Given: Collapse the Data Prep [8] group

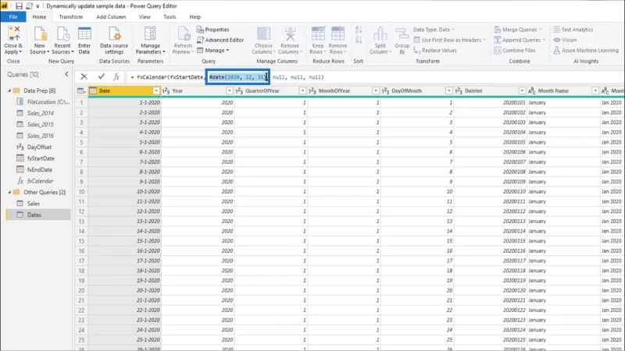Looking at the screenshot, I should (9, 90).
